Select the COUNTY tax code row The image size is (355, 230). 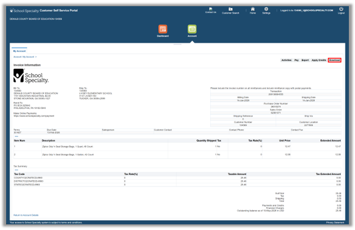click(177, 178)
